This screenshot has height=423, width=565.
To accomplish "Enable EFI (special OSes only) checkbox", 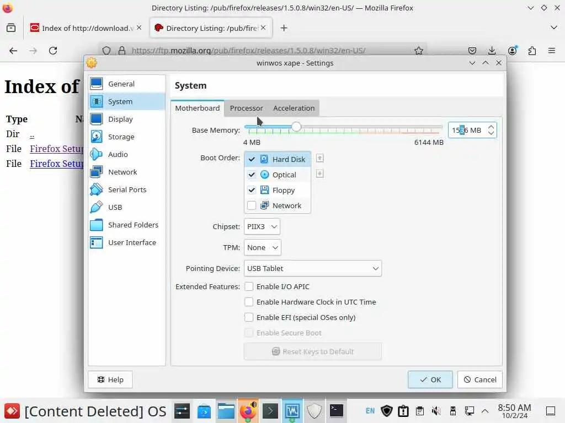I will (249, 317).
